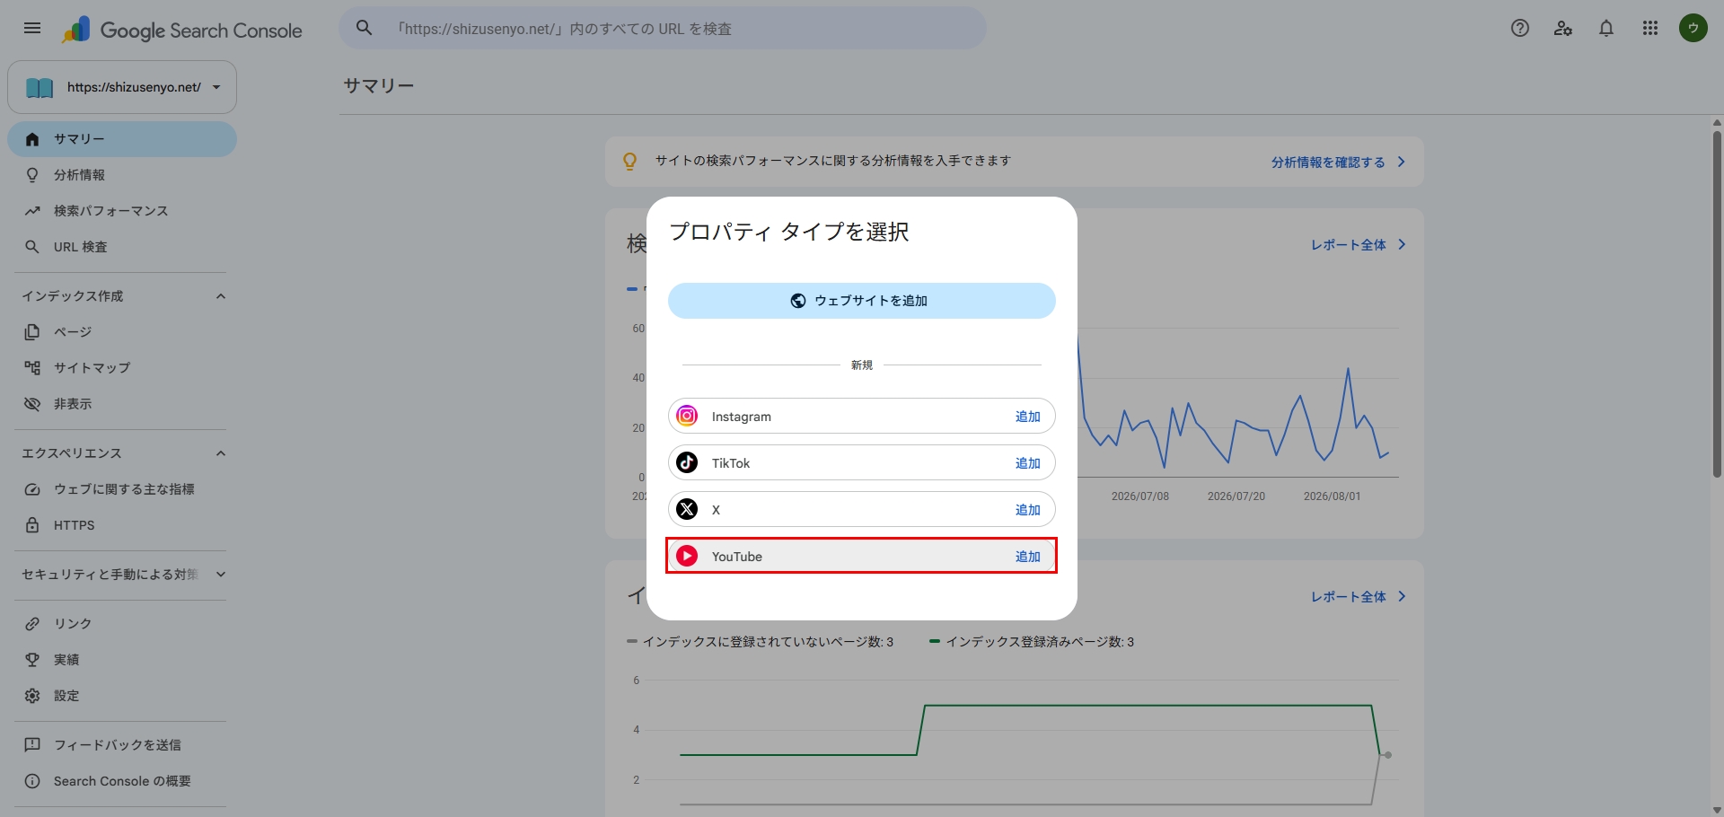Click the page vertical scrollbar thumb
The image size is (1724, 817).
pyautogui.click(x=1717, y=305)
